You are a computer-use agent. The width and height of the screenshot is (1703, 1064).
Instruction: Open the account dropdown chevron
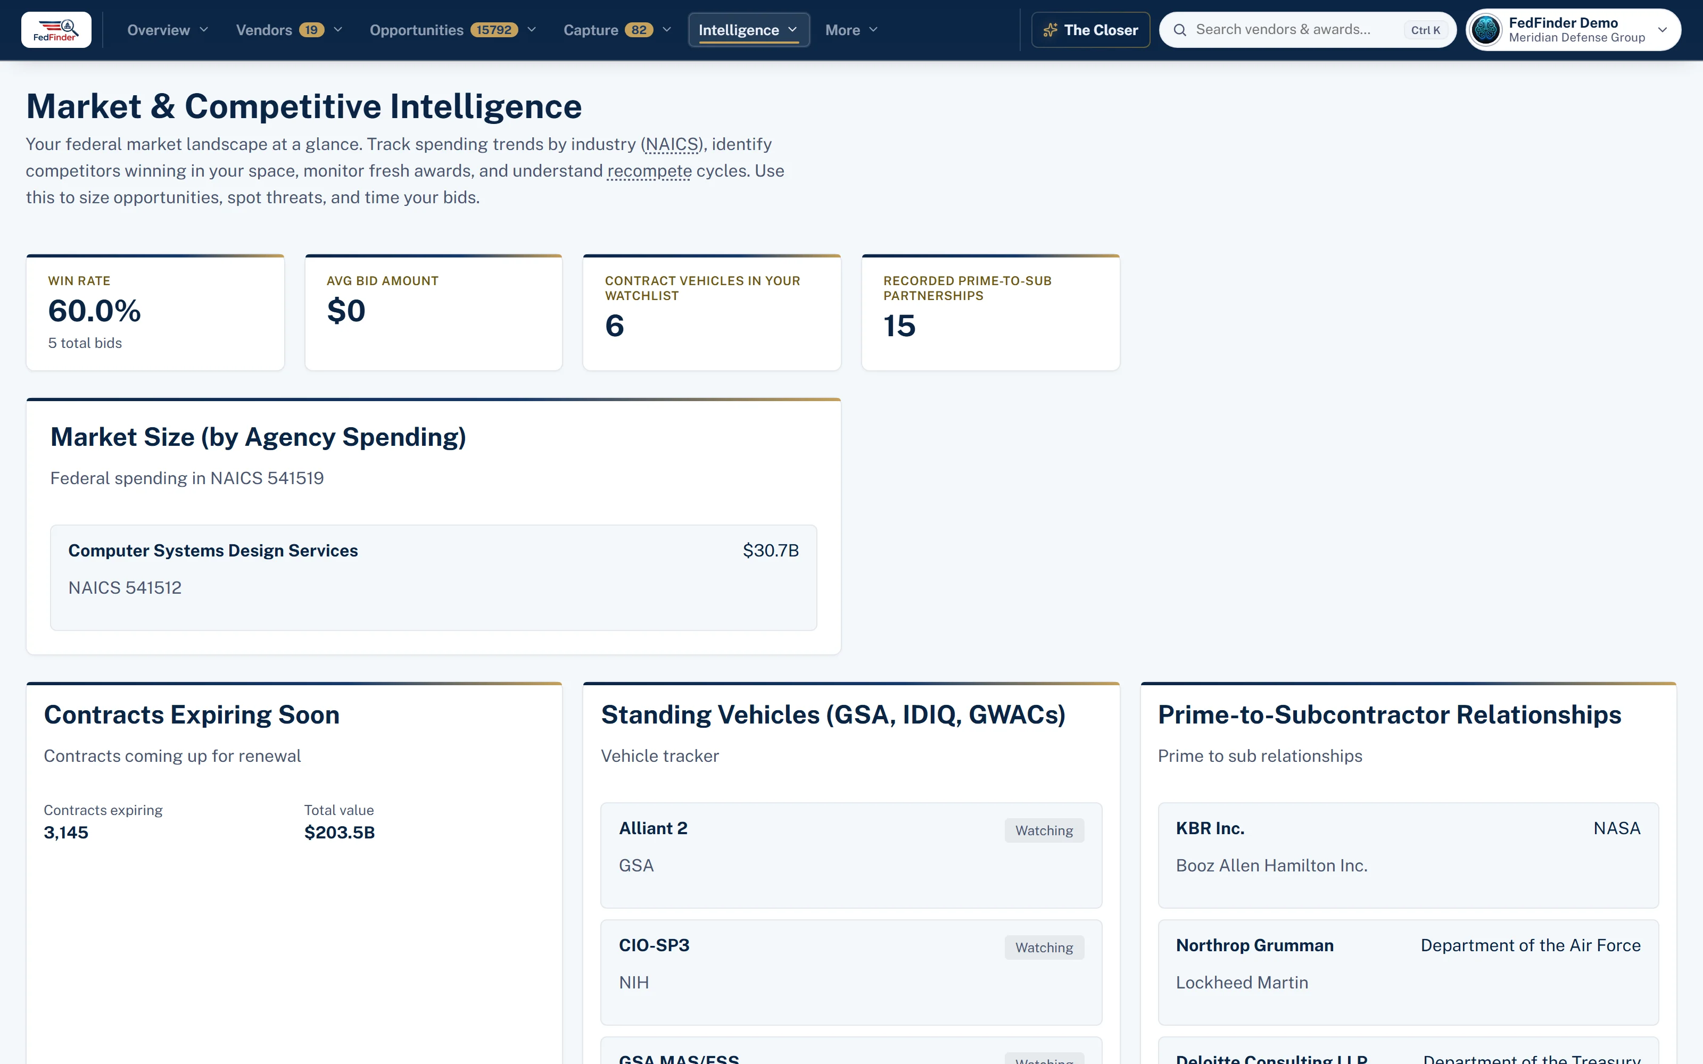1663,30
